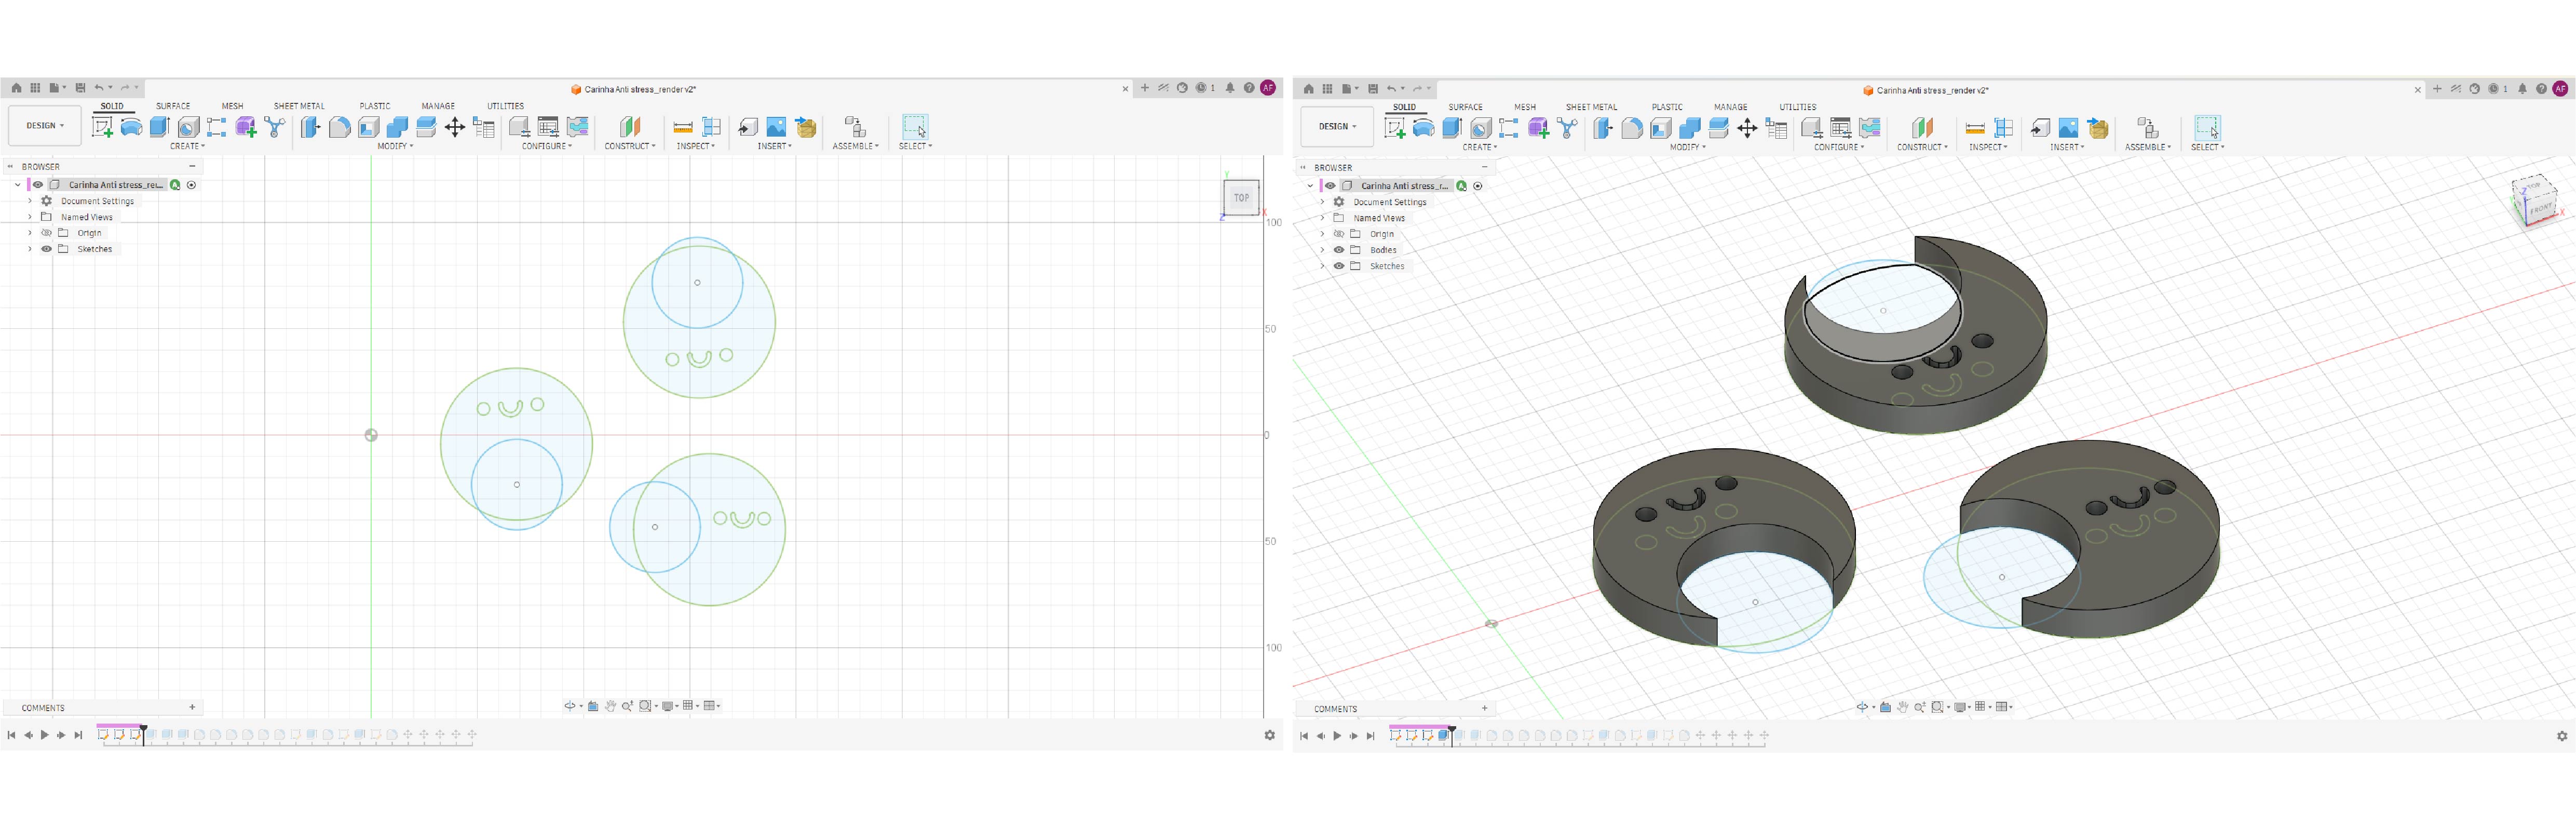Click the Form tool in right window
Screen dimensions: 2576x828
tap(1538, 128)
